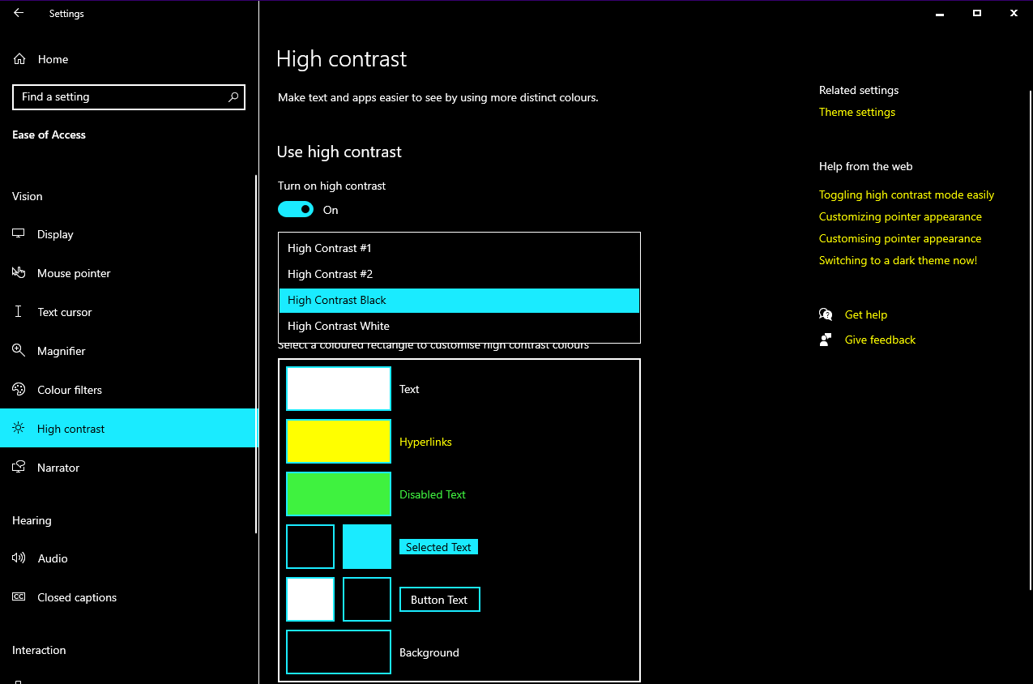The image size is (1033, 684).
Task: Go to Settings Home
Action: (128, 59)
